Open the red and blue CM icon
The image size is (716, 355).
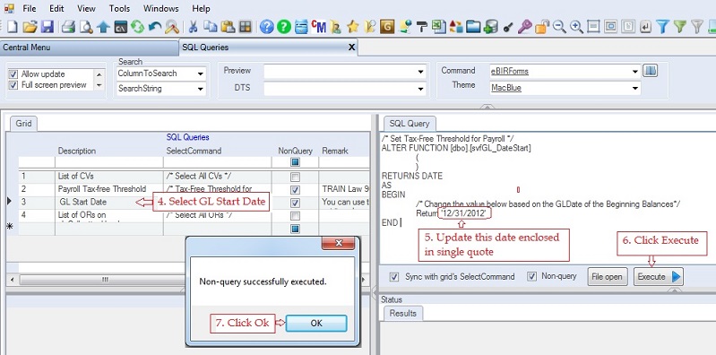pyautogui.click(x=318, y=27)
